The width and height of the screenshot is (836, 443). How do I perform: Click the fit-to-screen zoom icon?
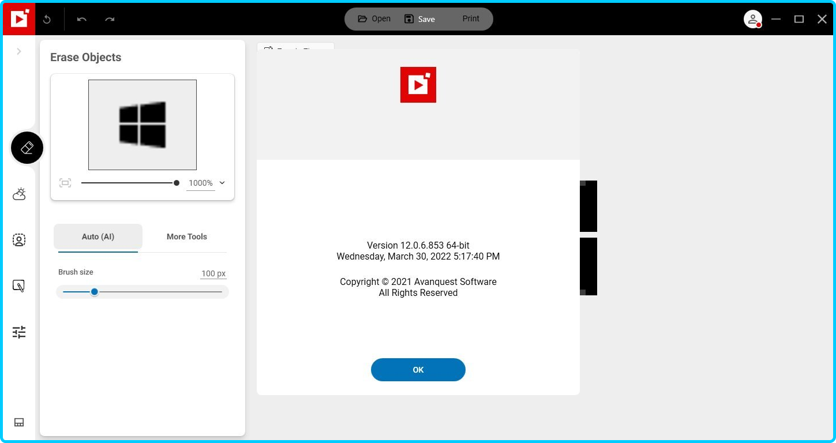65,183
